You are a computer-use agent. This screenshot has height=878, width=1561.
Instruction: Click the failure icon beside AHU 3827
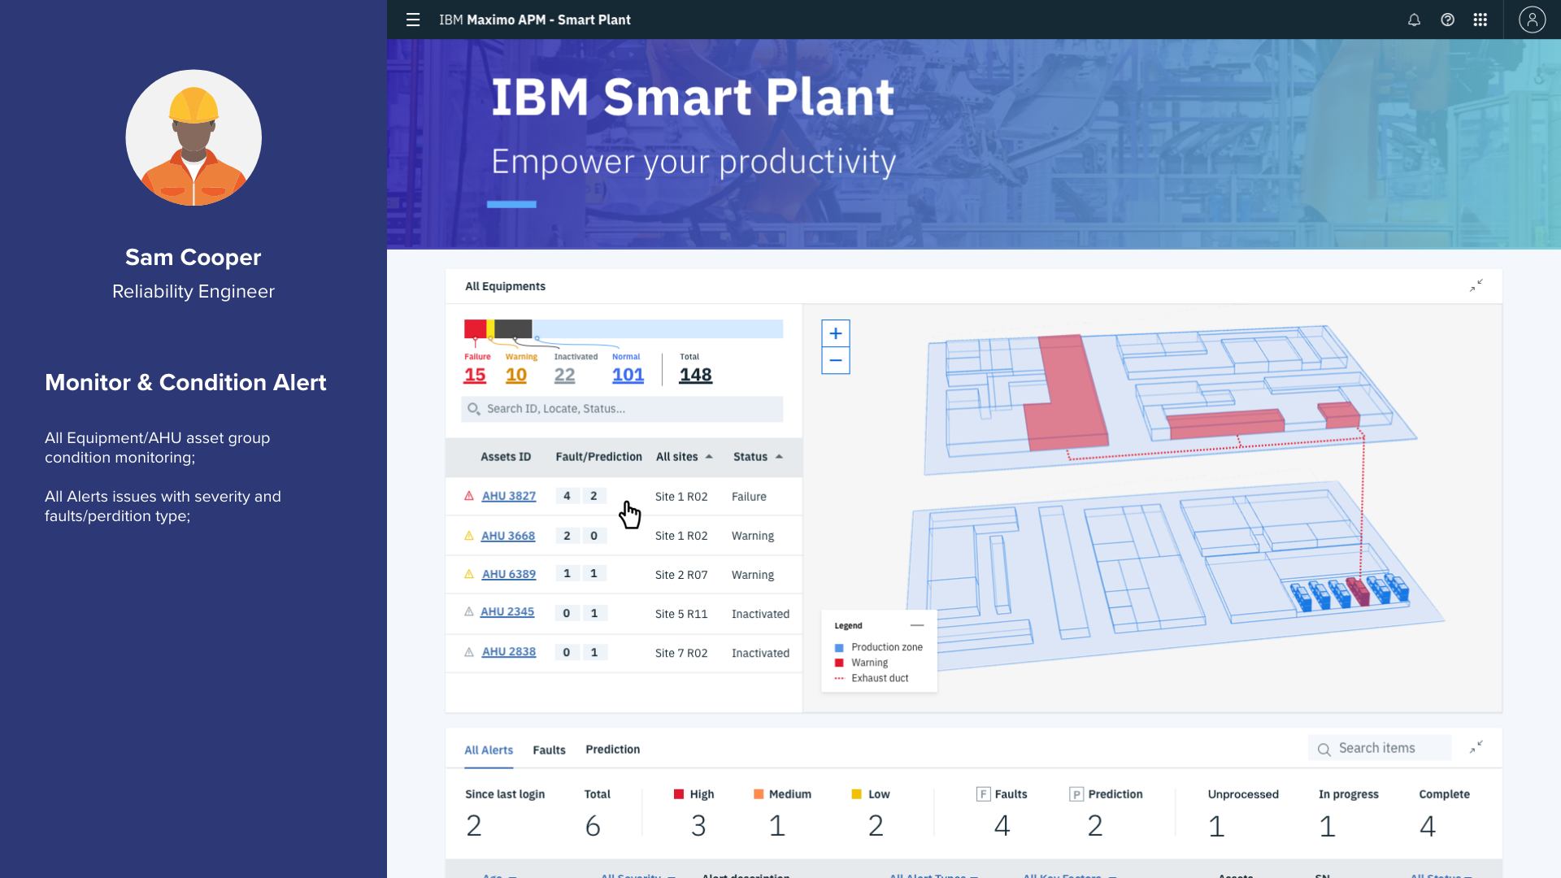pos(469,496)
